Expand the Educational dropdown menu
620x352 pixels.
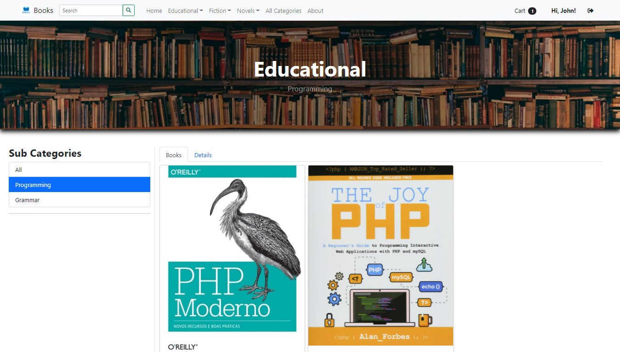(x=185, y=11)
